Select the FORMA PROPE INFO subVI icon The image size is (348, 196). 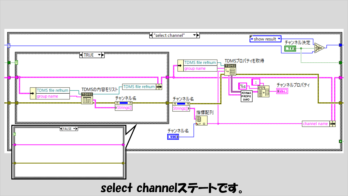click(x=247, y=96)
